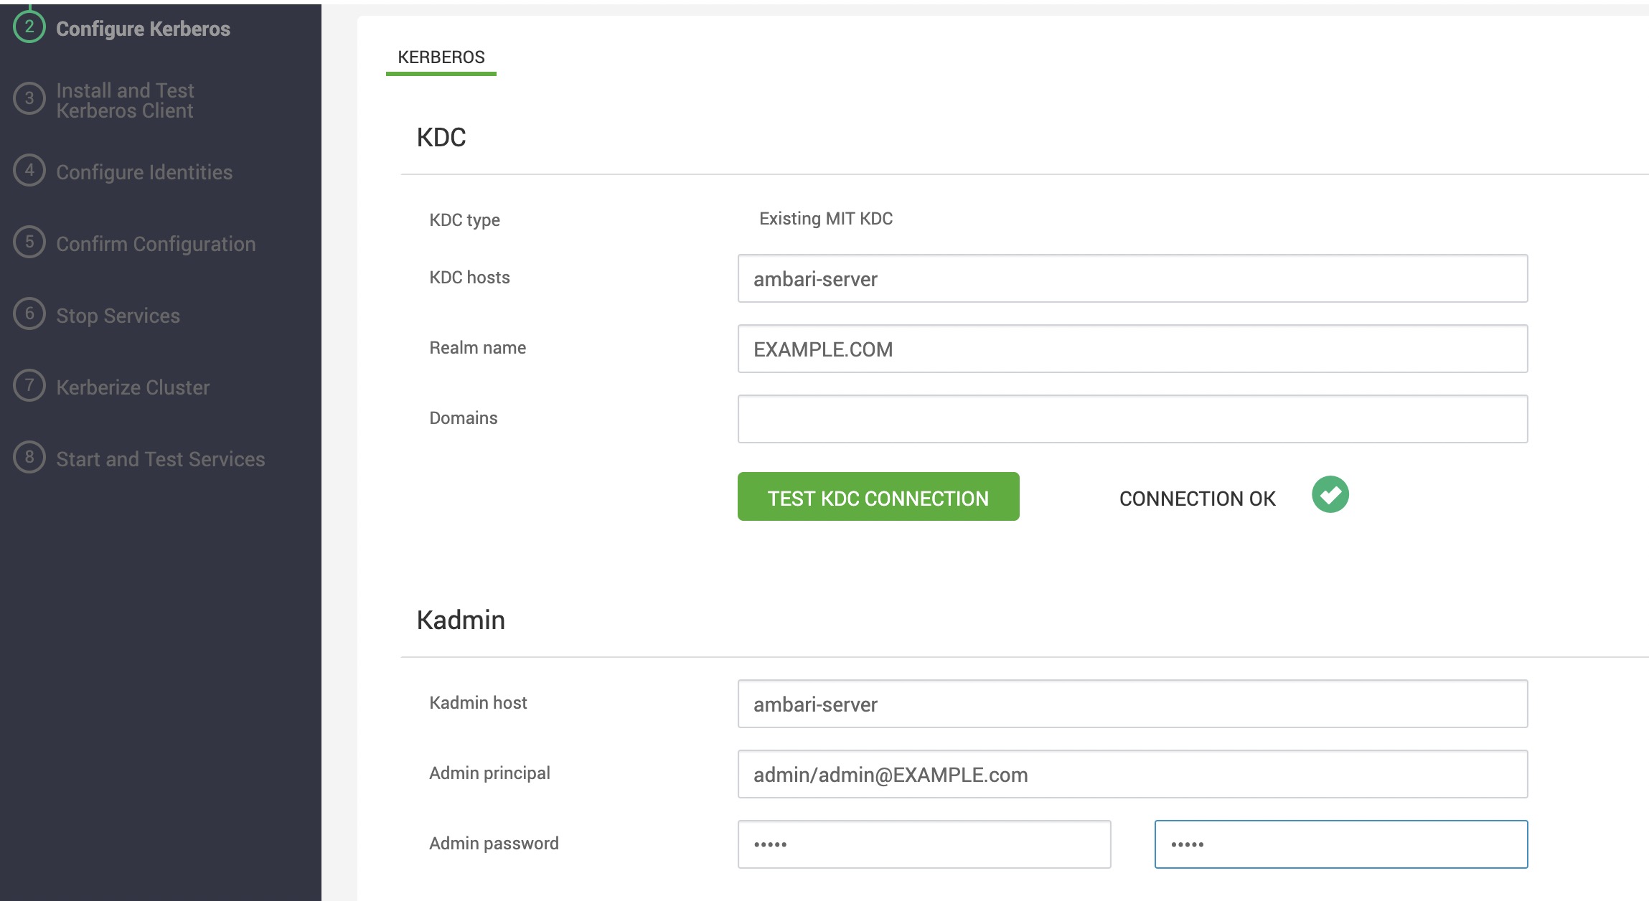Click the Admin principal text field

(1132, 774)
